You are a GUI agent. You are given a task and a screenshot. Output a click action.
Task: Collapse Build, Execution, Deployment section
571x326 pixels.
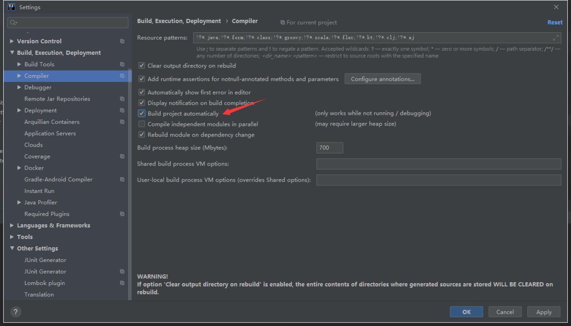[x=12, y=53]
